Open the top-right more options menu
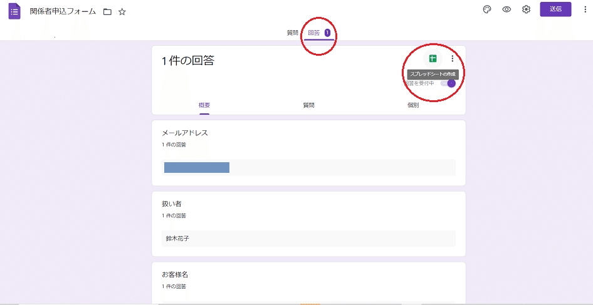The width and height of the screenshot is (593, 305). click(x=585, y=9)
